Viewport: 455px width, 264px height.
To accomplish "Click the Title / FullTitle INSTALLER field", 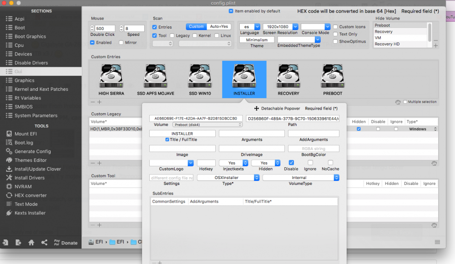I will click(182, 134).
